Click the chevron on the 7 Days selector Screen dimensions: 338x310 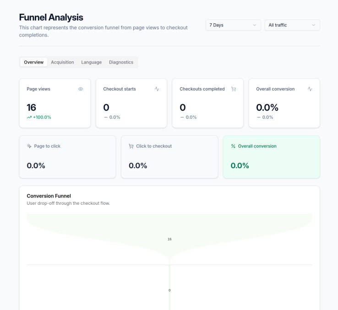pyautogui.click(x=255, y=25)
